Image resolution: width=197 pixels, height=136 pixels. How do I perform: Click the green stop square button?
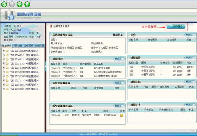[x=27, y=4]
